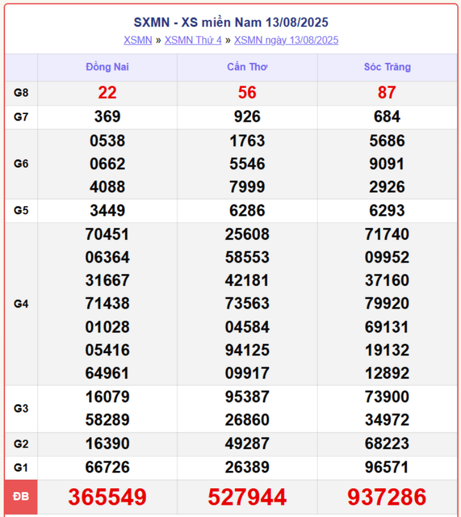Viewport: 461px width, 517px height.
Task: Click G8 result 87 for Sóc Trăng
Action: [387, 93]
